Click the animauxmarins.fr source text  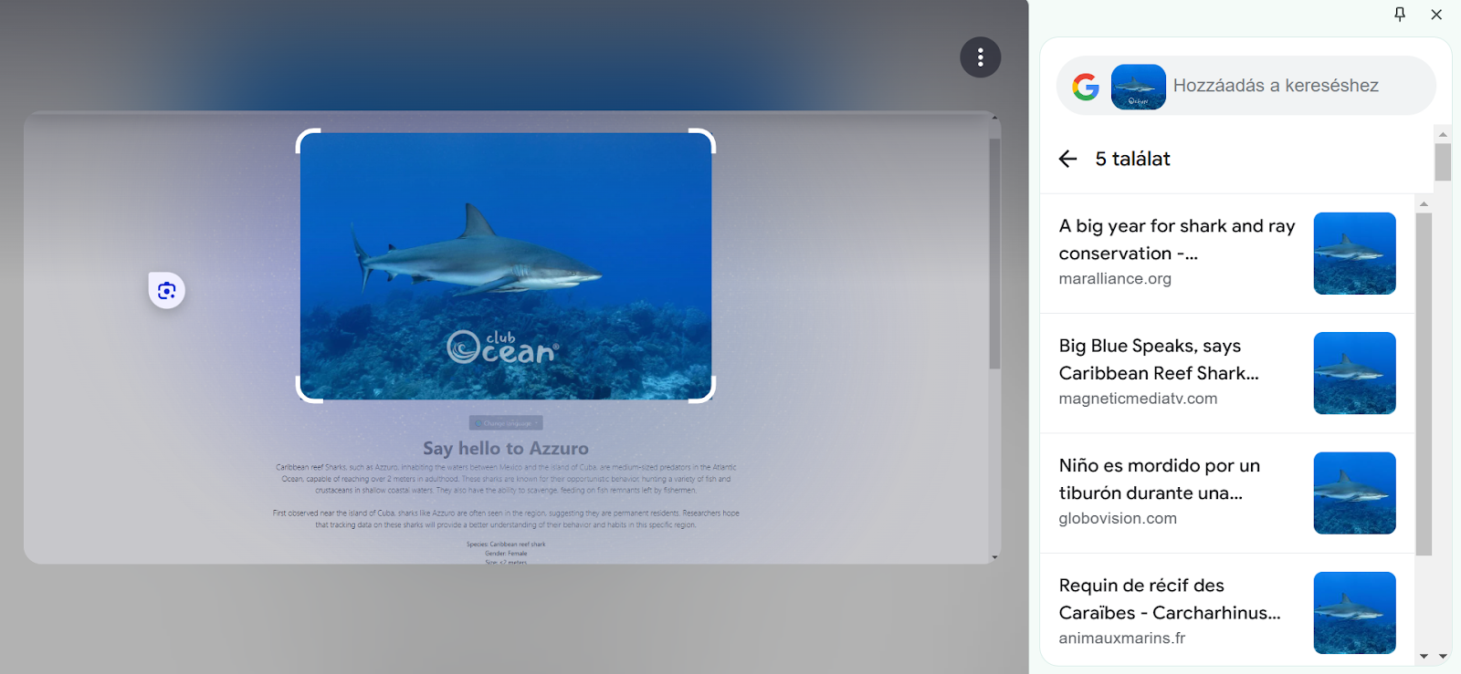[x=1122, y=638]
